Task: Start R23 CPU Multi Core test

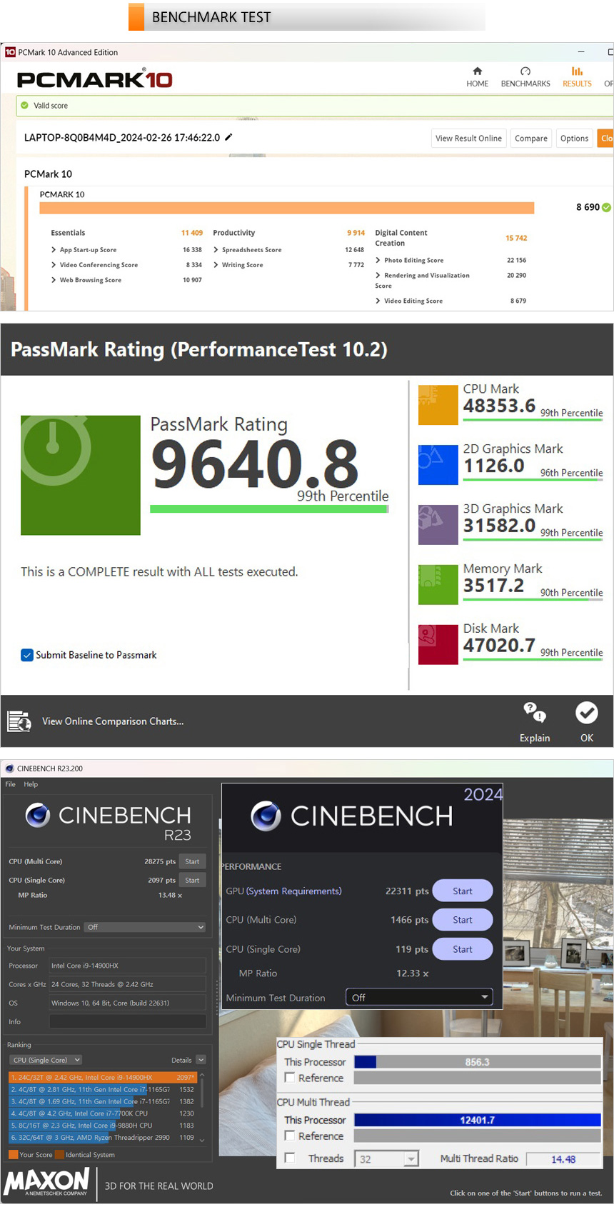Action: (192, 861)
